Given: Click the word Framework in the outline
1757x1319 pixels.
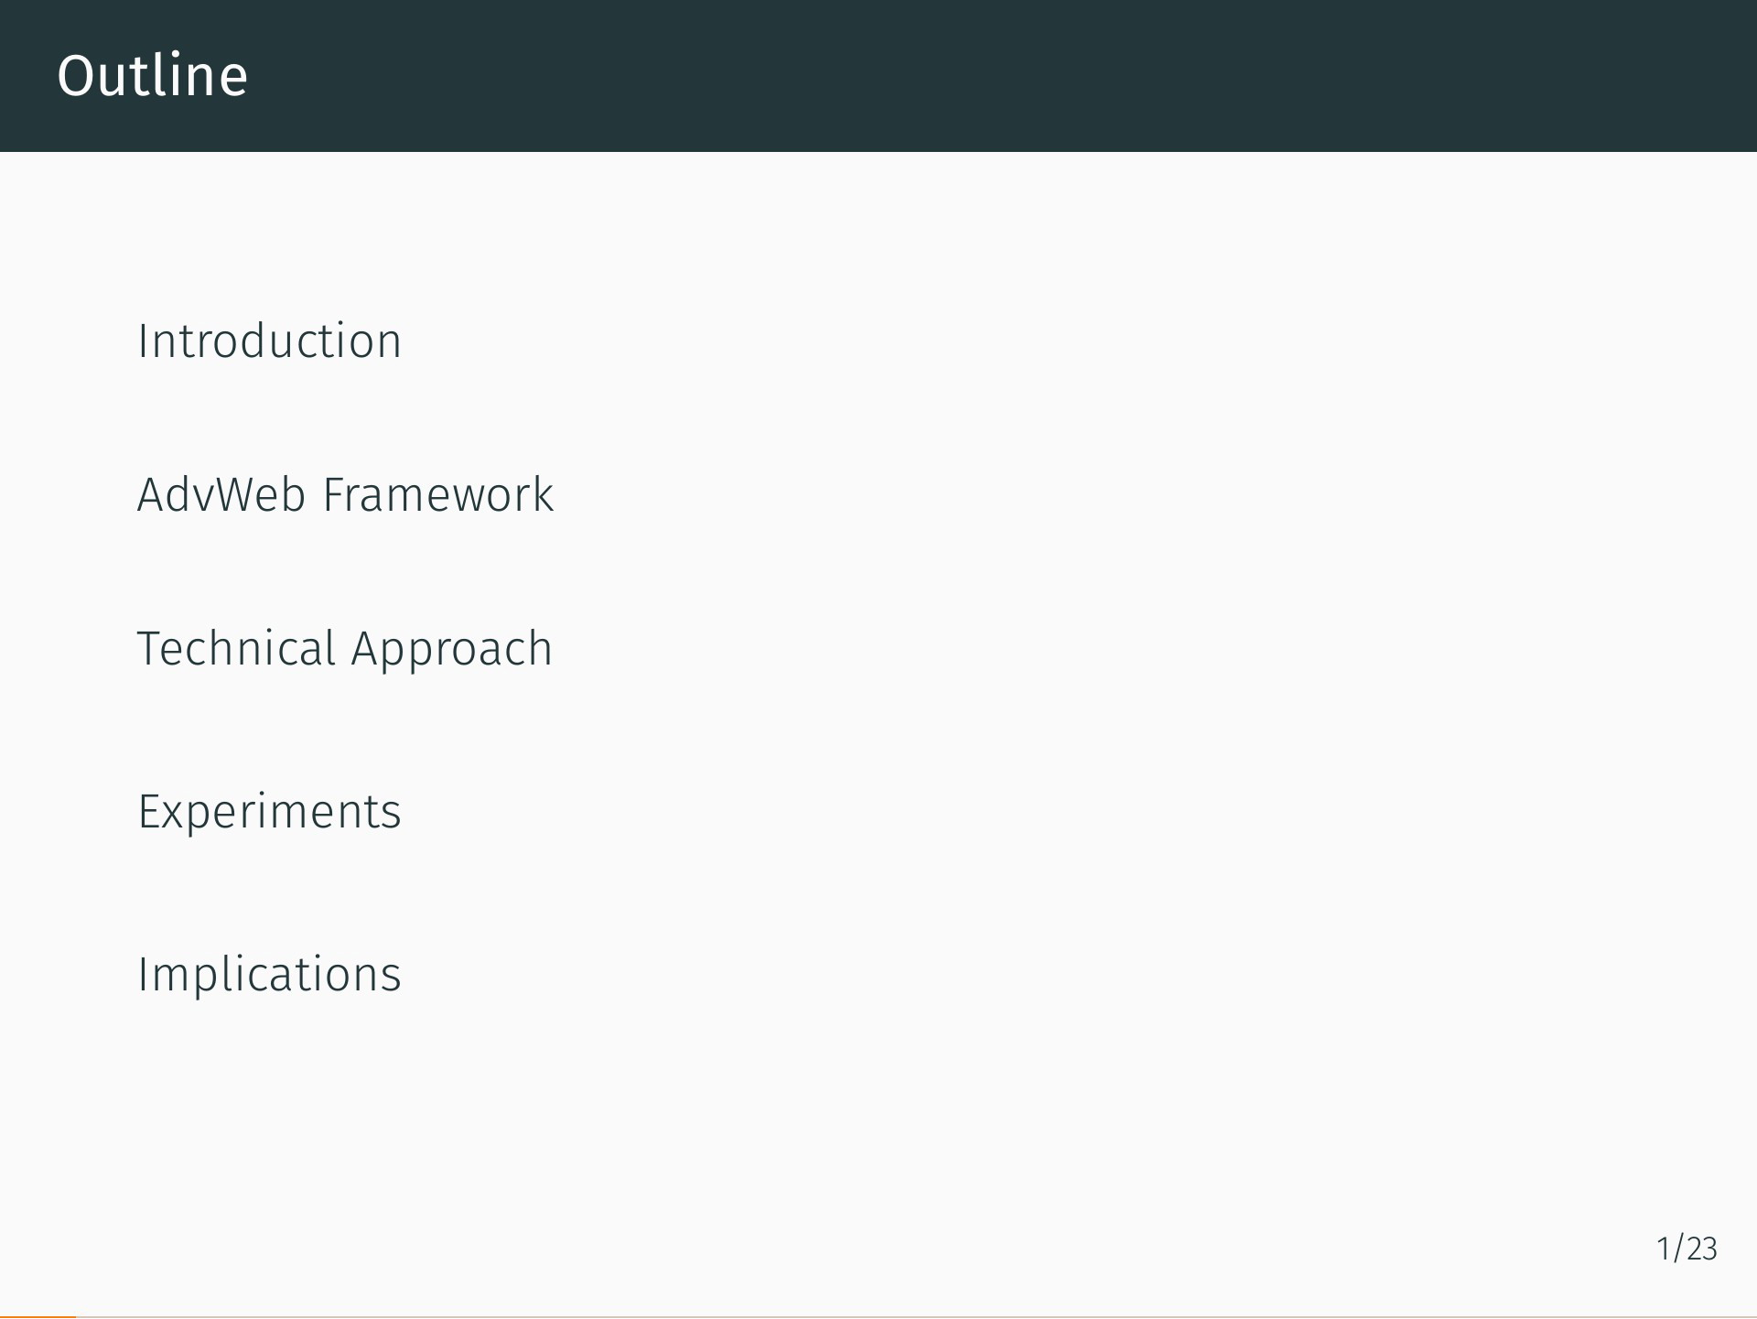Looking at the screenshot, I should 438,495.
